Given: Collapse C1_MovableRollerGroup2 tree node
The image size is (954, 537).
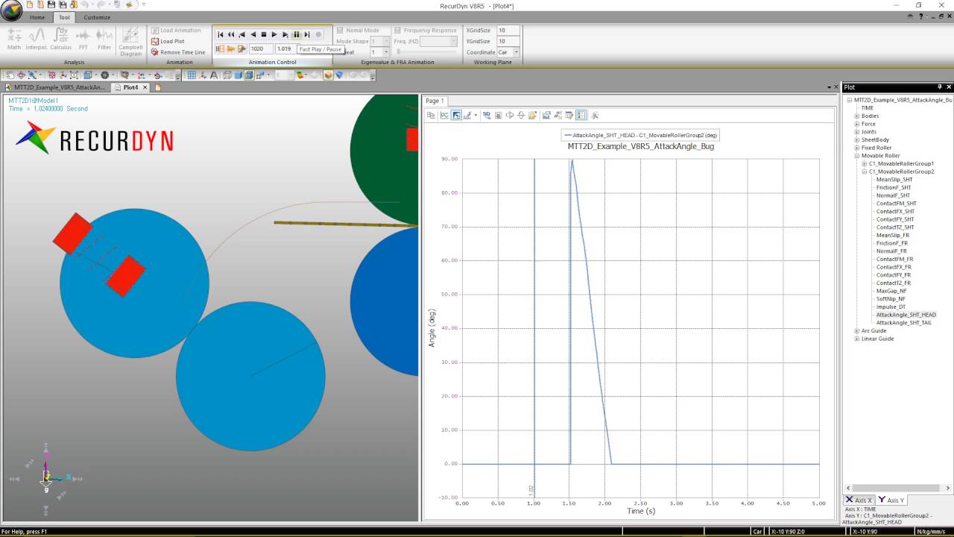Looking at the screenshot, I should [x=865, y=172].
